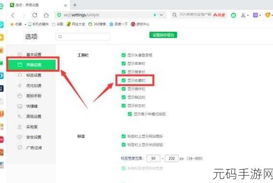Go back with the browser back arrow
Image resolution: width=273 pixels, height=183 pixels.
pyautogui.click(x=13, y=15)
